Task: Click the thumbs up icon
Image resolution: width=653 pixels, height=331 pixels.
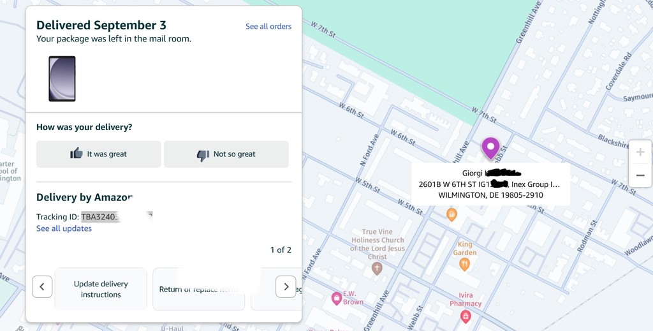Action: [x=77, y=154]
